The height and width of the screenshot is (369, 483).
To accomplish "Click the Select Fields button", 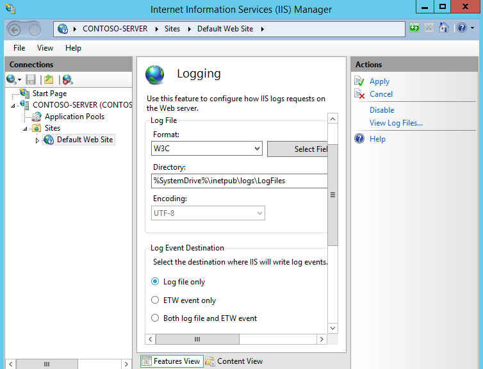I will [x=297, y=149].
